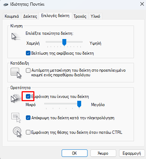This screenshot has height=159, width=146.
Task: Click the Εφαρμογή button
Action: pyautogui.click(x=132, y=153)
